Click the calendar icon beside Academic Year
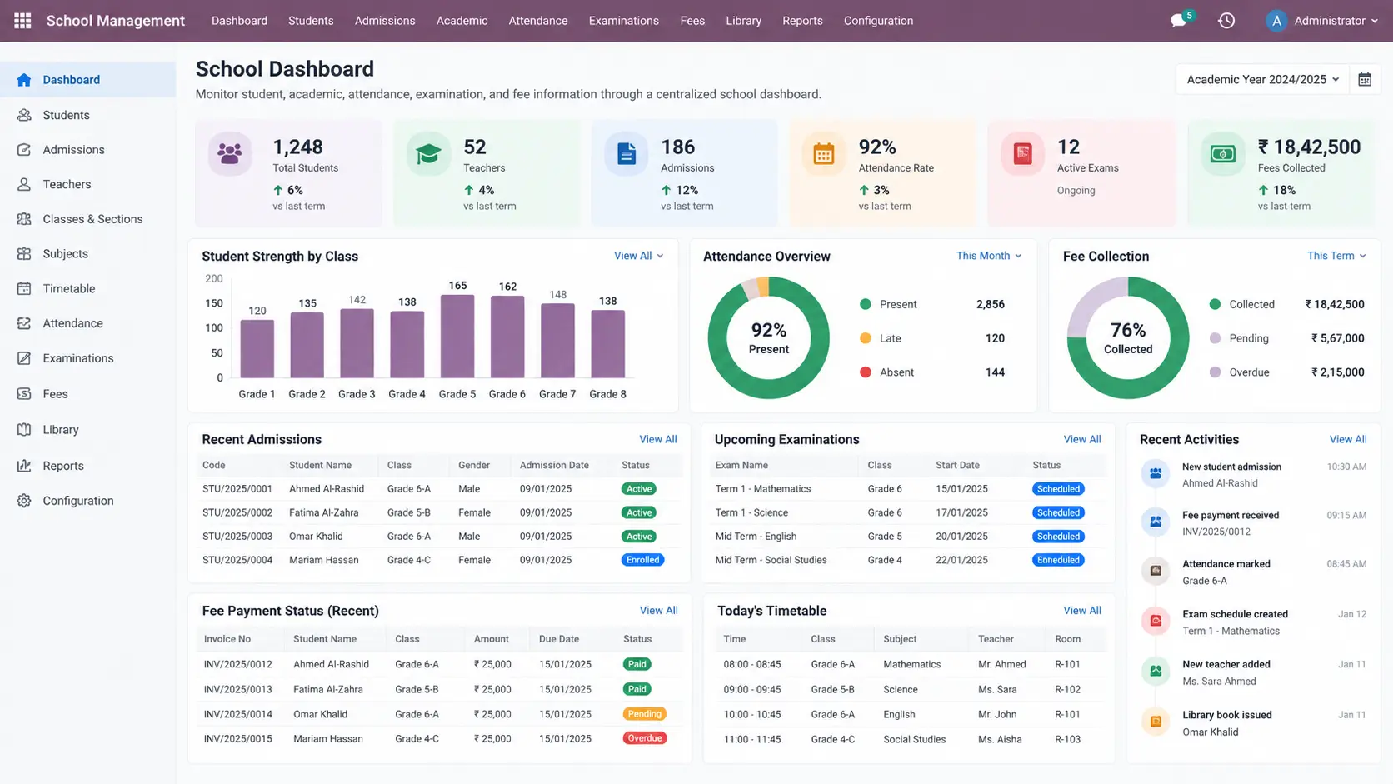1393x784 pixels. (x=1365, y=80)
